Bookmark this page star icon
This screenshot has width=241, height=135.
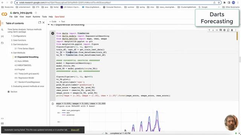click(219, 3)
